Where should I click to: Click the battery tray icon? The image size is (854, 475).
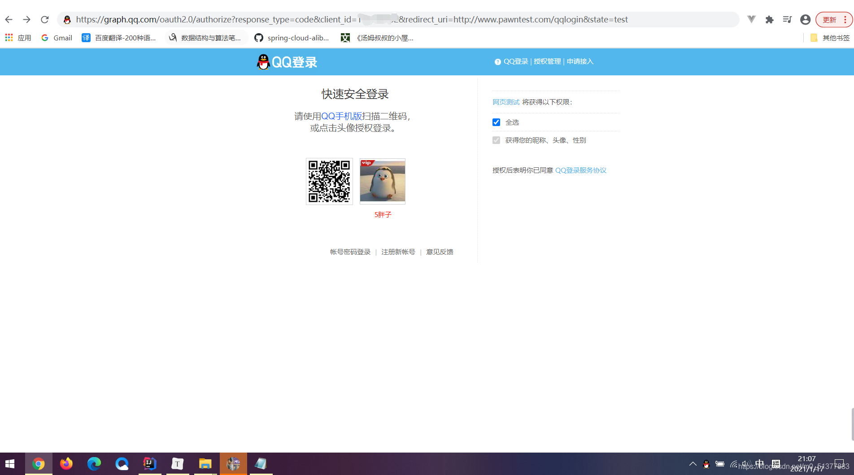720,464
